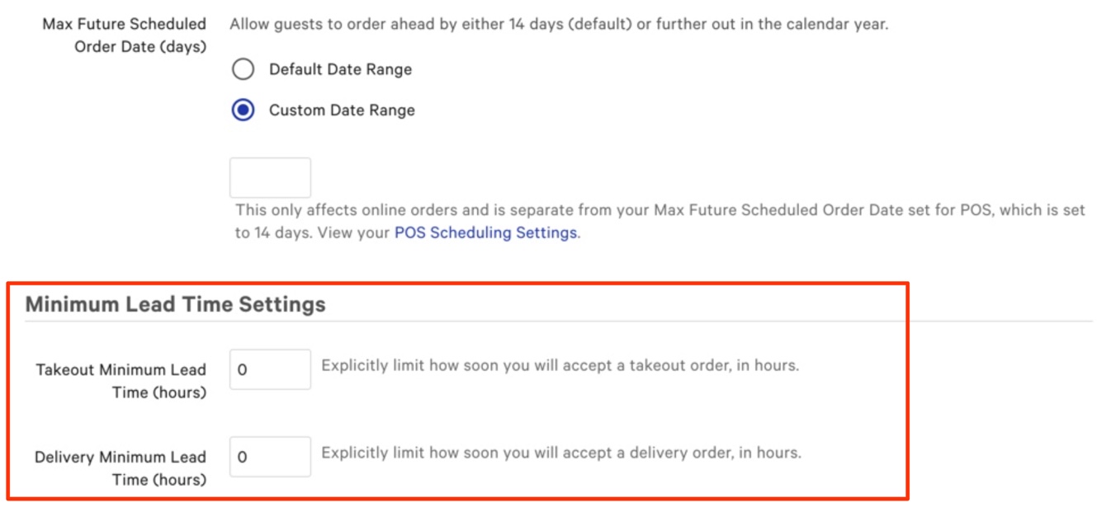Click the divider line under Minimum Lead Time Settings
The height and width of the screenshot is (517, 1097).
tap(578, 321)
